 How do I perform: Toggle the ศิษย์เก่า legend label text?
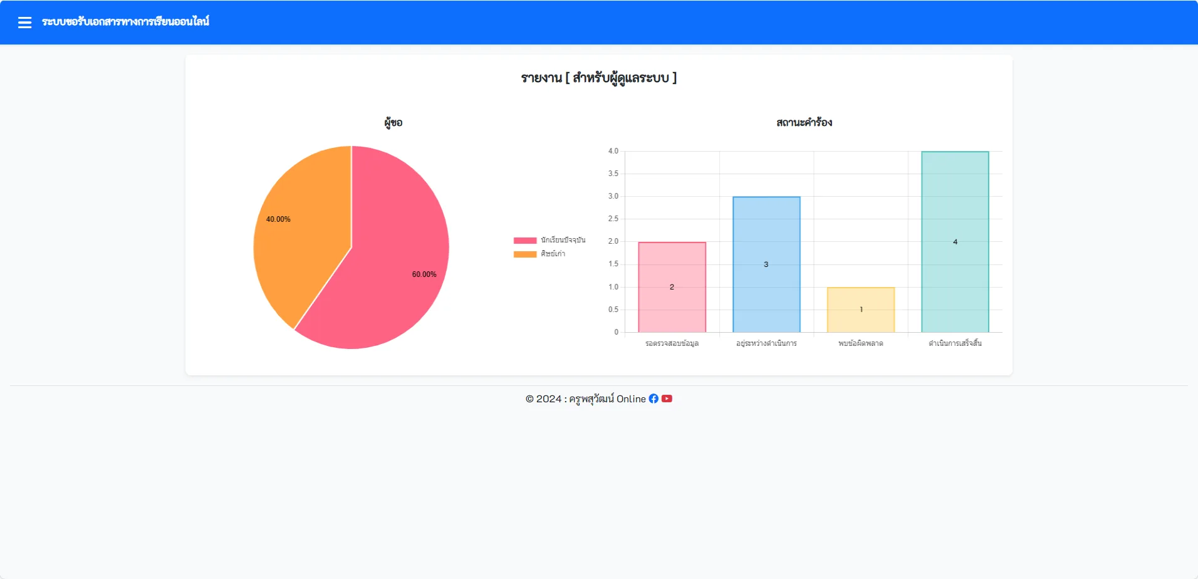click(x=553, y=254)
